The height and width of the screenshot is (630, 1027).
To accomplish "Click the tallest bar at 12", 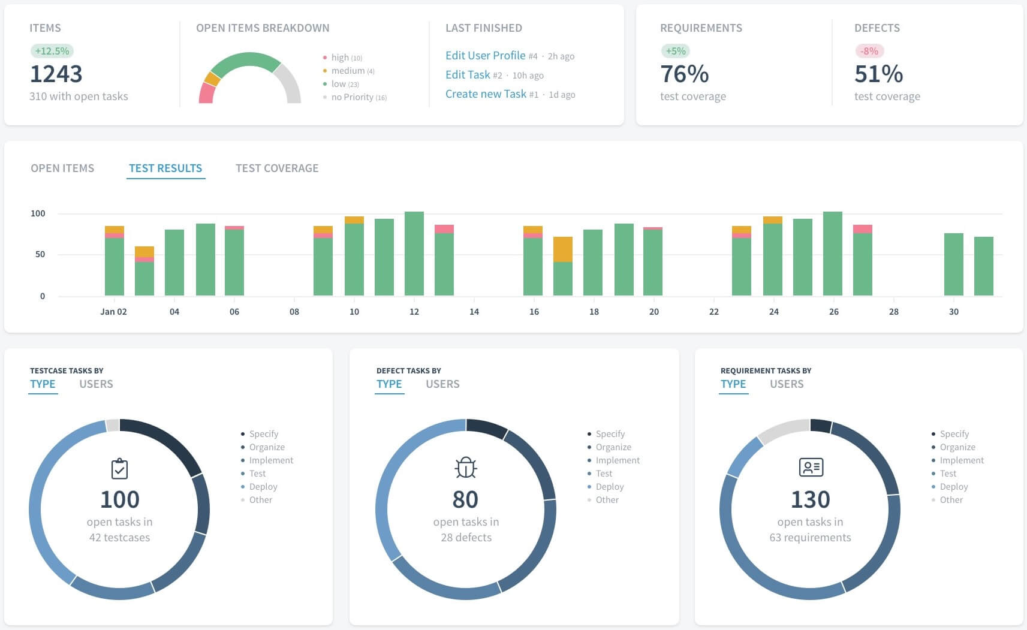I will point(414,254).
